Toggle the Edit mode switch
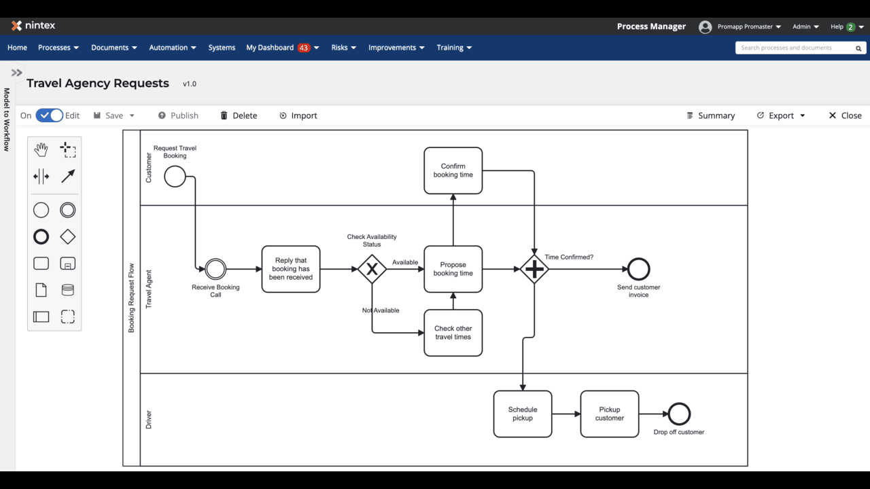This screenshot has height=489, width=870. [49, 115]
